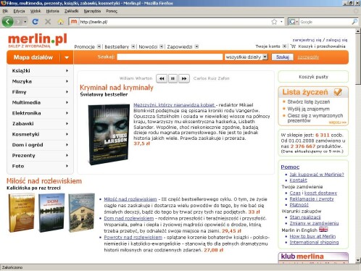This screenshot has width=361, height=271.
Task: Pause the featured book slideshow
Action: pos(173,78)
